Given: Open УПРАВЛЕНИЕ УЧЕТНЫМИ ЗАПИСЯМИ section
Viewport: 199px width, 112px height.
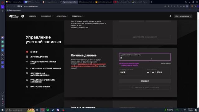Looking at the screenshot, I should [43, 81].
